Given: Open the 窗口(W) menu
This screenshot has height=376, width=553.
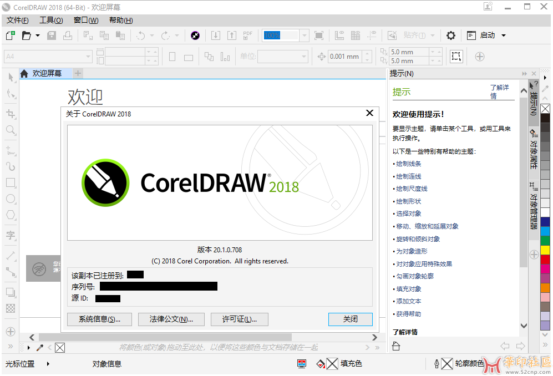Looking at the screenshot, I should (x=86, y=21).
